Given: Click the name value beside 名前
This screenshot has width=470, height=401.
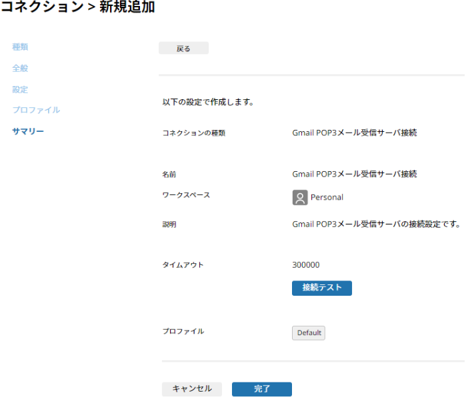Looking at the screenshot, I should click(354, 174).
